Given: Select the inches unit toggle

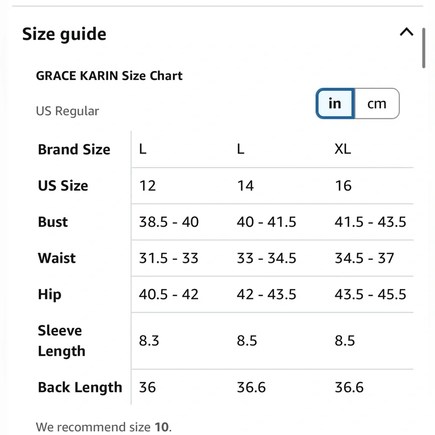Looking at the screenshot, I should (x=335, y=104).
